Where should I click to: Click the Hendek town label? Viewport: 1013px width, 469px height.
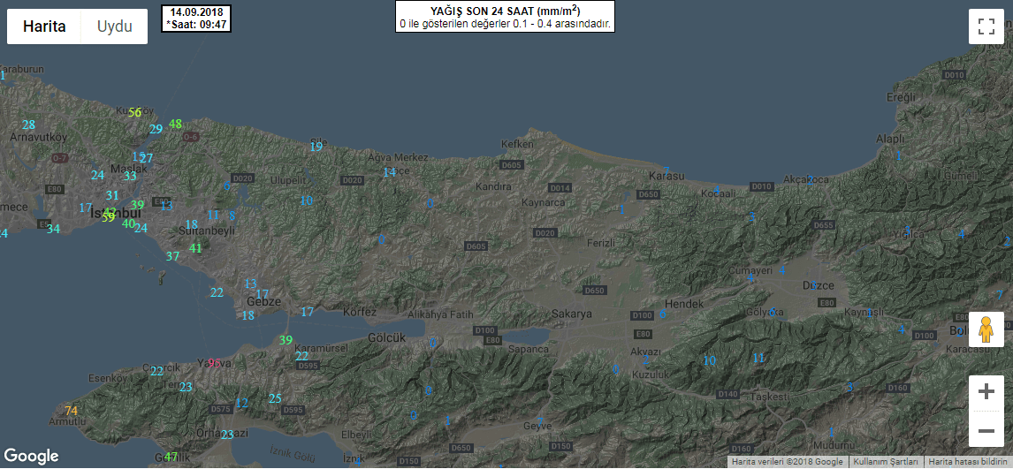tap(683, 303)
